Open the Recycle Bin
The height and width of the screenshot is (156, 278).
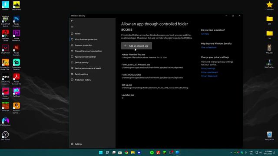tap(269, 136)
